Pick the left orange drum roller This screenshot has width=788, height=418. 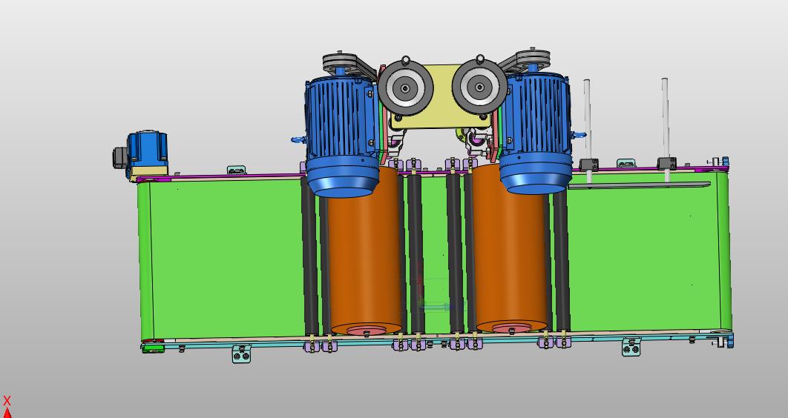click(x=365, y=251)
